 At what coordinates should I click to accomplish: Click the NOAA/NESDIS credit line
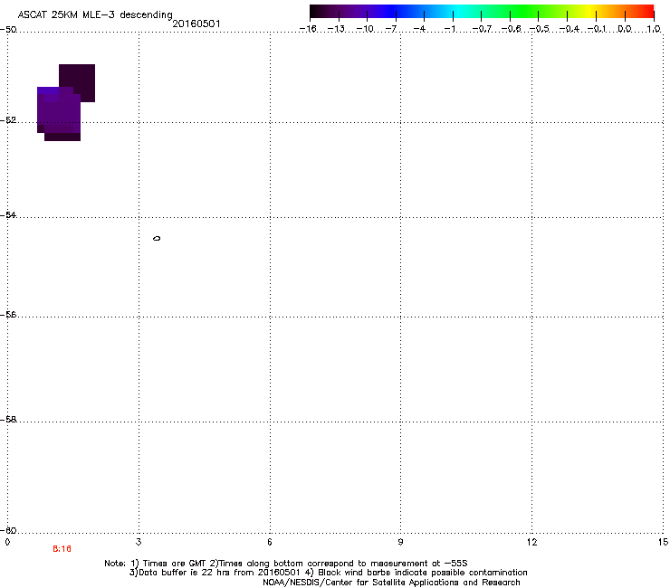391,583
